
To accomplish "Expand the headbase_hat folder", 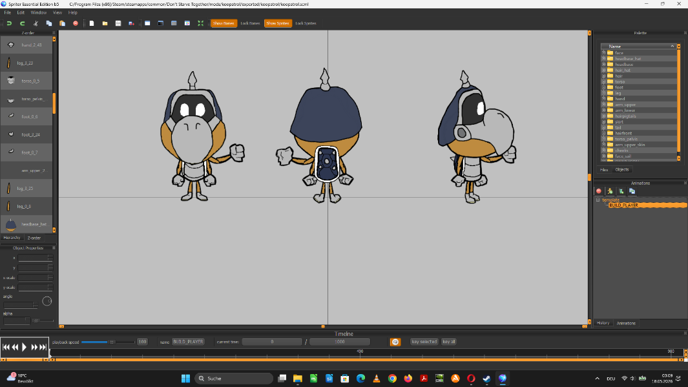I will tap(604, 58).
